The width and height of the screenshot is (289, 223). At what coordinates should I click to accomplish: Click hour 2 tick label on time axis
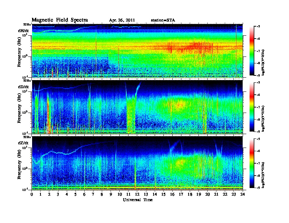pyautogui.click(x=49, y=194)
